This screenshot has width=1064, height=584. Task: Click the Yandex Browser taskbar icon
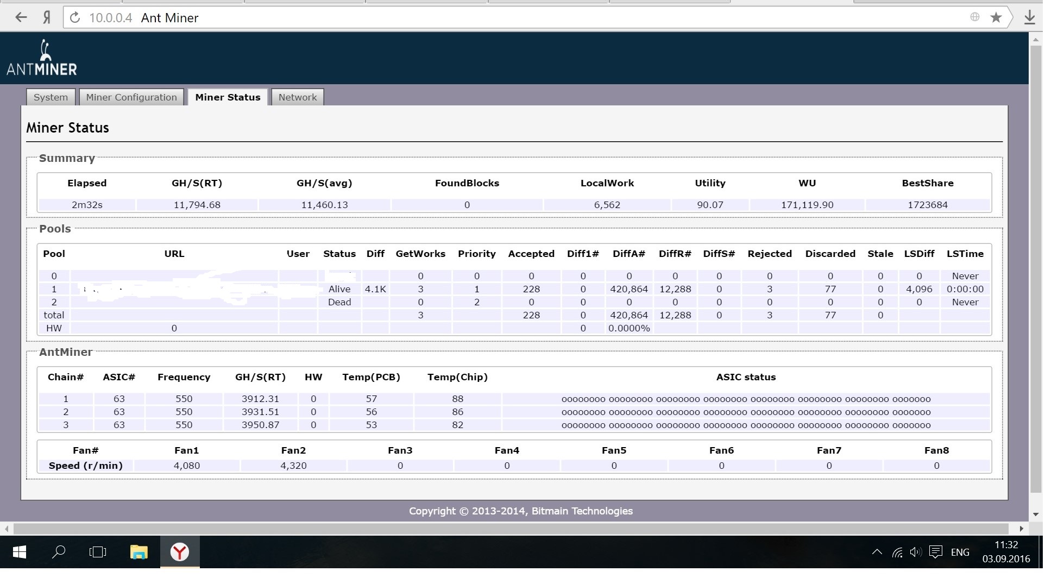(x=179, y=552)
